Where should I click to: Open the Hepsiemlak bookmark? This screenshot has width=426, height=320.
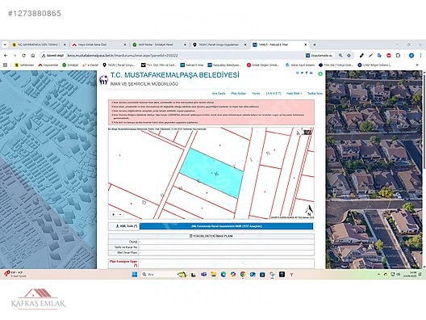(48, 65)
